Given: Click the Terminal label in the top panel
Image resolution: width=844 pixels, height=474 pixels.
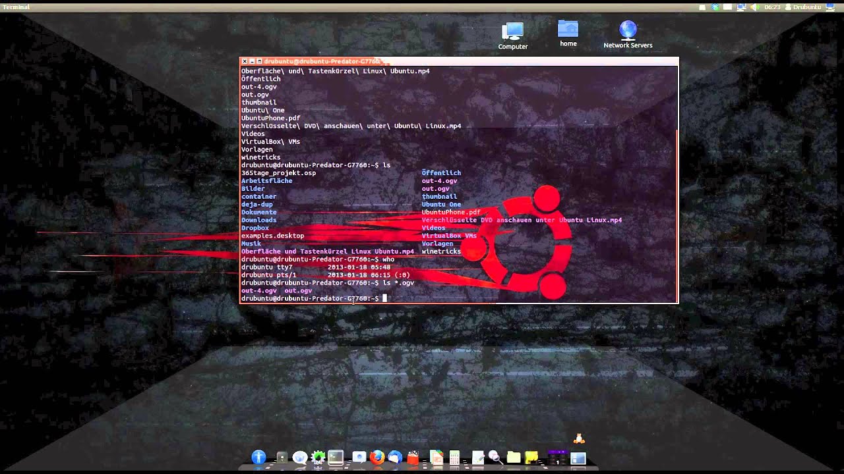Looking at the screenshot, I should pos(16,7).
